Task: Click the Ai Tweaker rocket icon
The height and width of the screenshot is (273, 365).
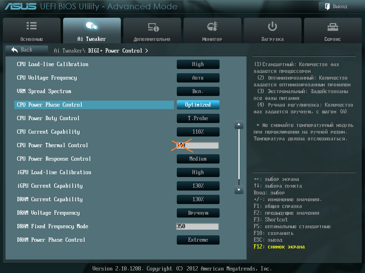Action: (92, 26)
